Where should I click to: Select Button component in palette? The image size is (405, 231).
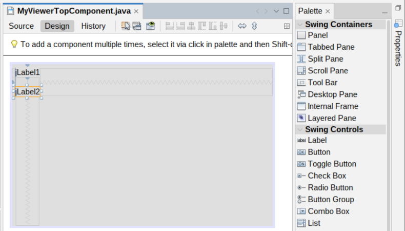click(319, 152)
